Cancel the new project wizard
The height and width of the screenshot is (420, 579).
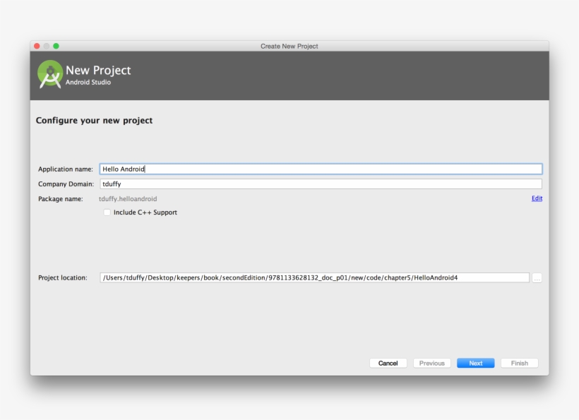(x=388, y=363)
